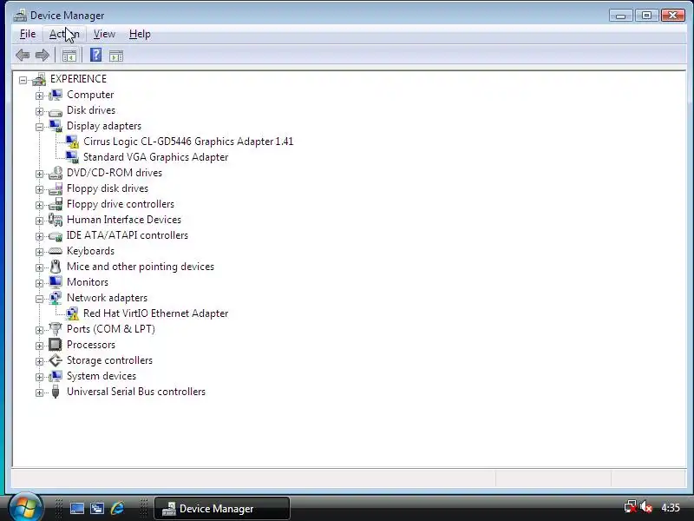Expand Universal Serial Bus controllers node

click(x=39, y=393)
